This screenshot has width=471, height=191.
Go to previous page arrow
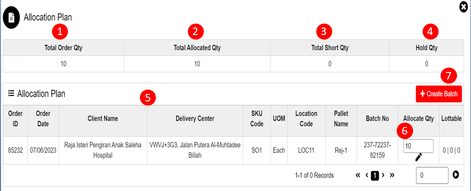pyautogui.click(x=367, y=175)
